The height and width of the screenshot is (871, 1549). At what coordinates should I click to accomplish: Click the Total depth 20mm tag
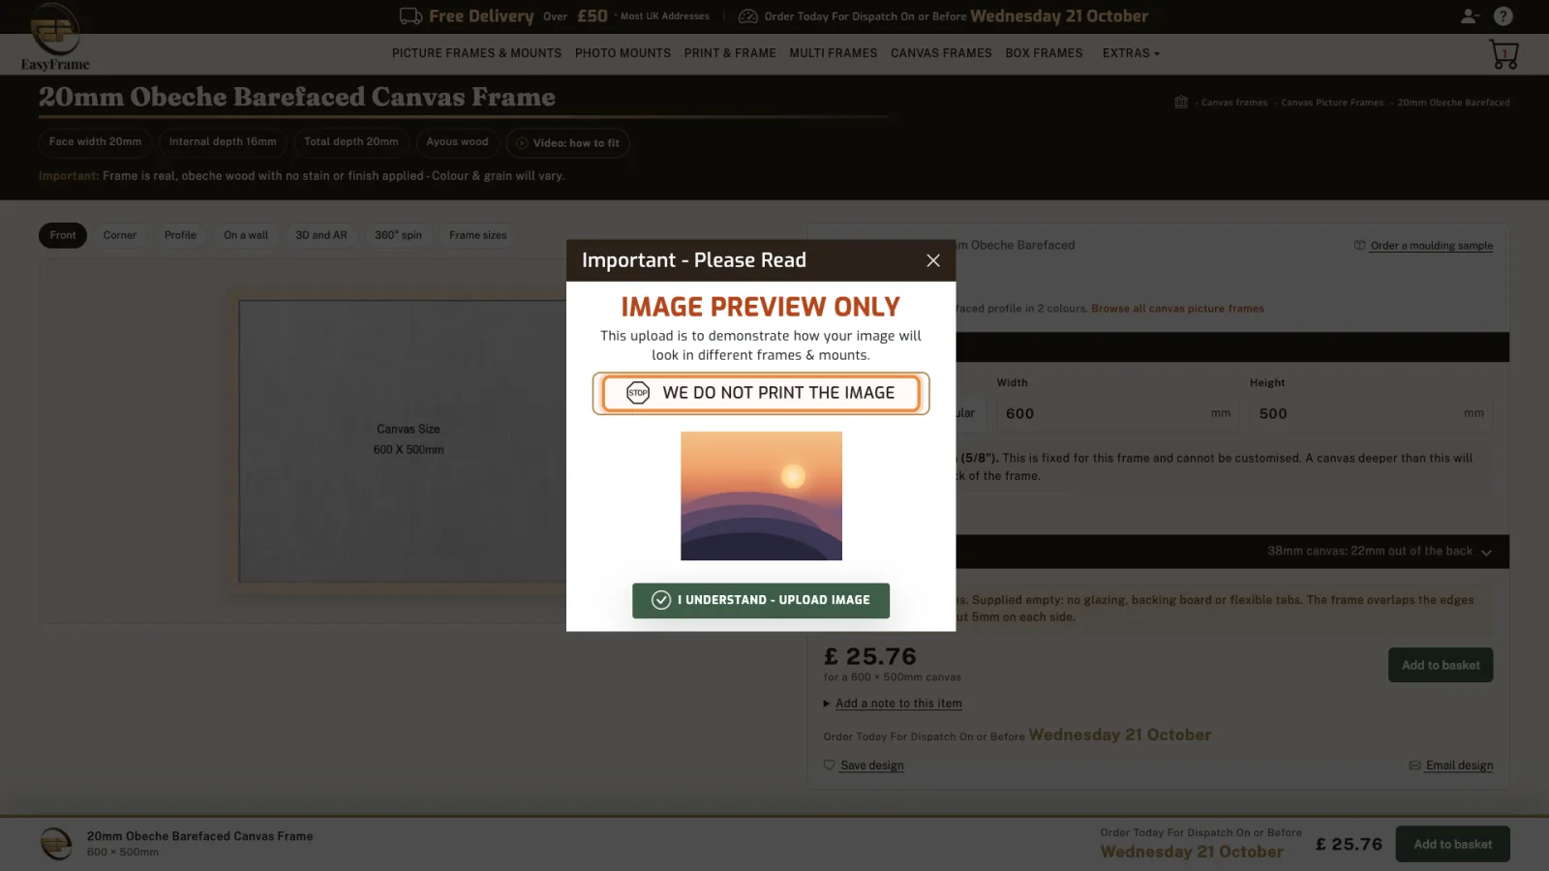point(351,142)
